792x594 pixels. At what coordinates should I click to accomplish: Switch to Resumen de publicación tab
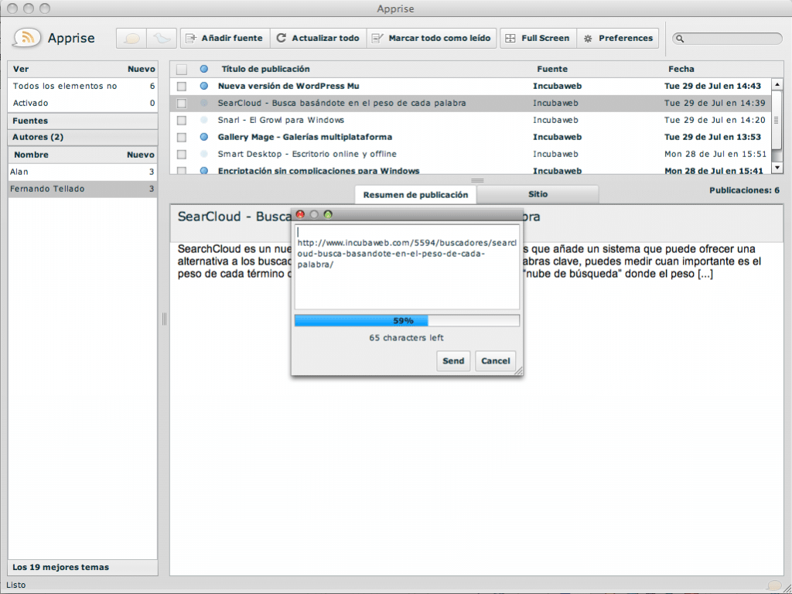415,195
